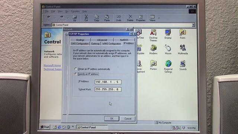Switch to the Gateway tab
This screenshot has width=238, height=134.
pos(96,44)
